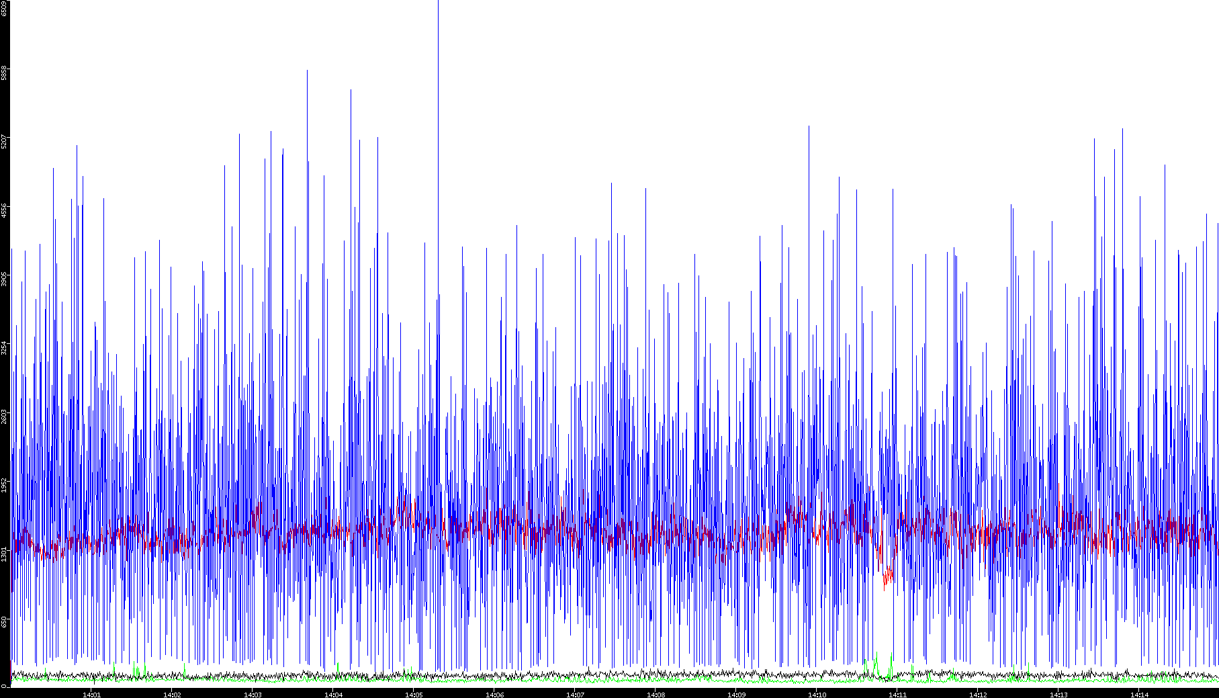Select the 5207 y-axis label
Viewport: 1219px width, 698px height.
pos(4,142)
